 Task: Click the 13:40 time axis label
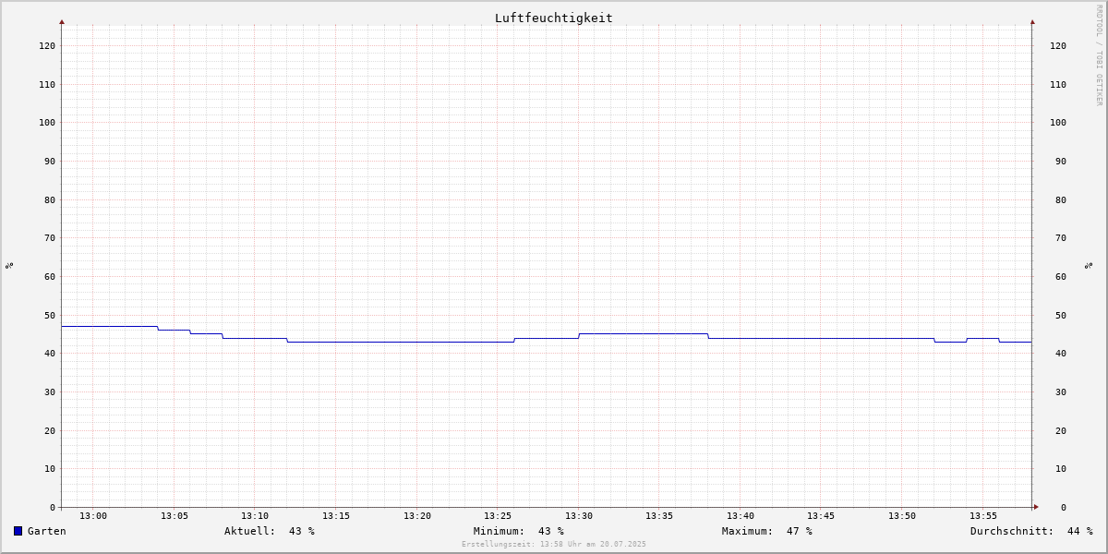point(741,516)
